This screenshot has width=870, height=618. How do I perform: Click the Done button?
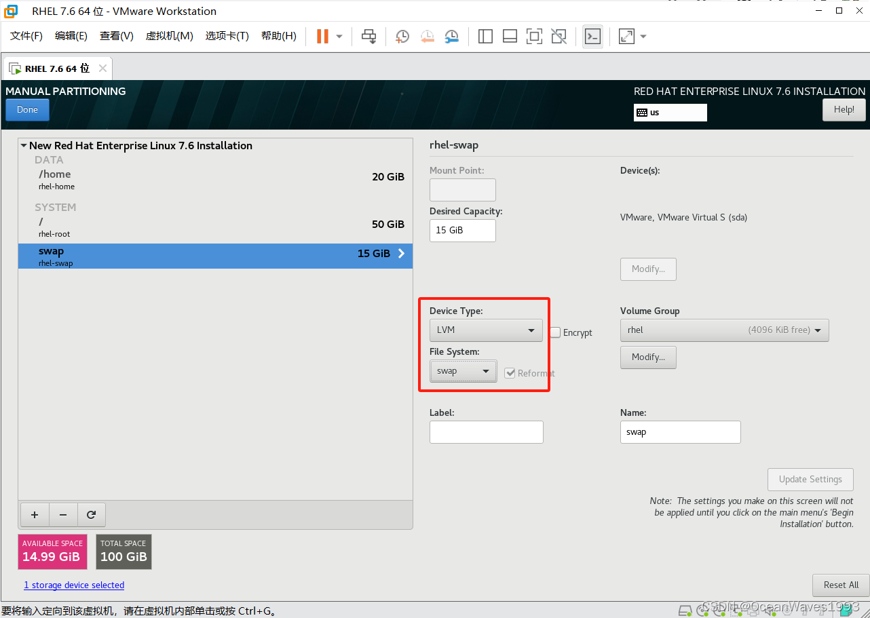(x=27, y=110)
